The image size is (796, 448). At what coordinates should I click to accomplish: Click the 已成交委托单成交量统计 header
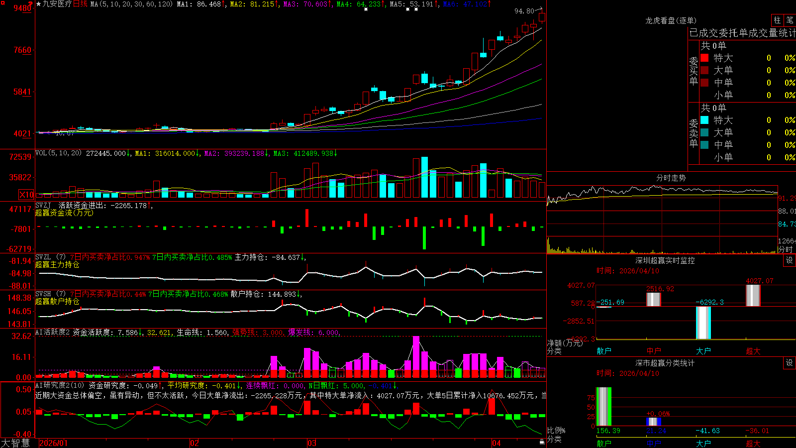[742, 33]
